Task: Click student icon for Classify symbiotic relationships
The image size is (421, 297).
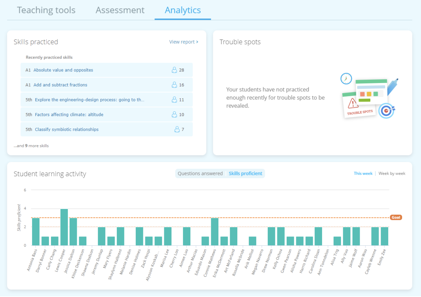Action: point(177,130)
